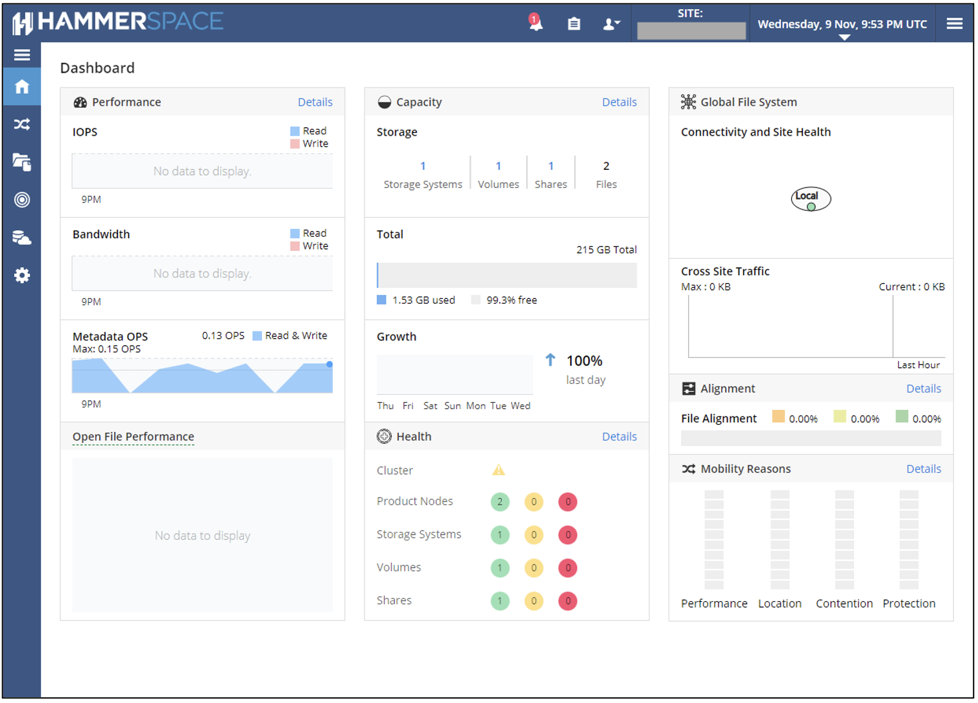Open Performance Details link
978x703 pixels.
click(315, 102)
